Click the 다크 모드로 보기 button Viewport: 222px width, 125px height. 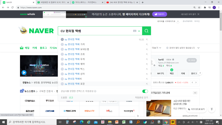click(x=196, y=109)
